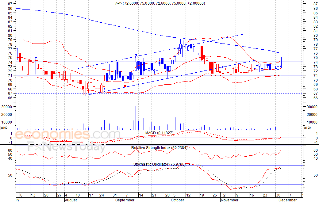Select the September month label on date axis
The height and width of the screenshot is (202, 319).
tap(125, 200)
